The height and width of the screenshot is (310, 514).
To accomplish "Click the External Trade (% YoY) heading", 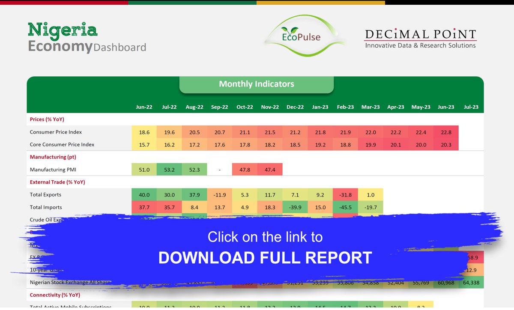I will point(57,182).
